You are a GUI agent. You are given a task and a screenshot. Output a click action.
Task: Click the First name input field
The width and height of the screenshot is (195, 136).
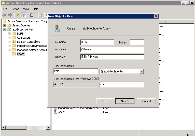(97, 42)
